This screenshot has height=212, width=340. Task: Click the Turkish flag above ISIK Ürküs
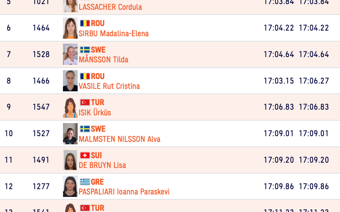(x=85, y=102)
